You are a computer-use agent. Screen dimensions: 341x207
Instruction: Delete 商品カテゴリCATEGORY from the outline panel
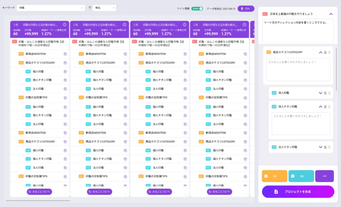(x=325, y=52)
